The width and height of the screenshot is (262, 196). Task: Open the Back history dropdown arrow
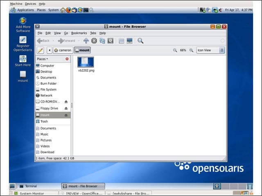[x=53, y=41]
